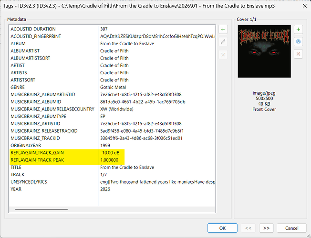Click the ALBUMARTIST value Cradle of Filth
311x238 pixels.
[x=114, y=51]
